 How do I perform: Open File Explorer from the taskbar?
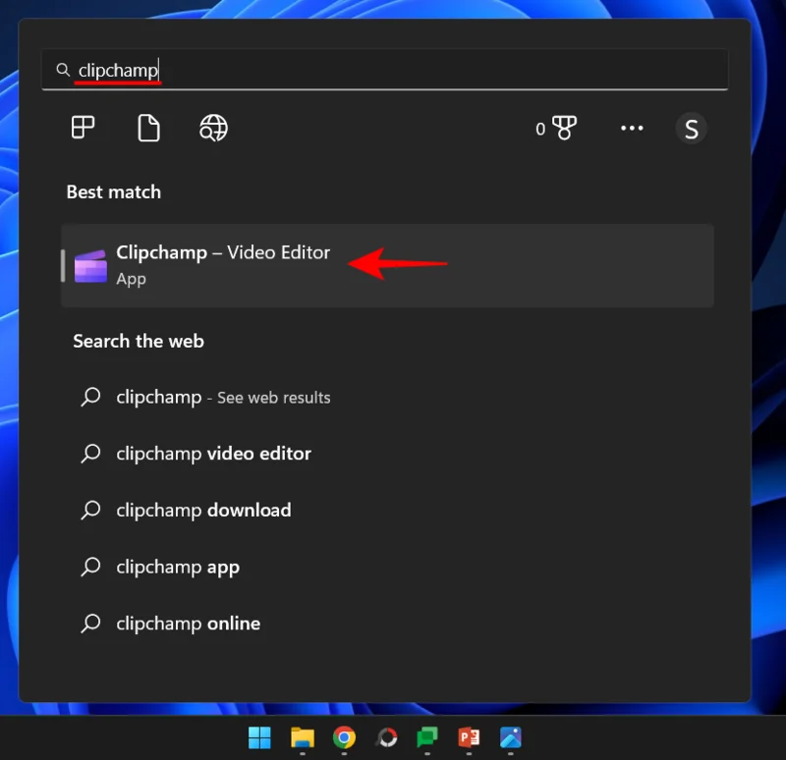[x=301, y=737]
